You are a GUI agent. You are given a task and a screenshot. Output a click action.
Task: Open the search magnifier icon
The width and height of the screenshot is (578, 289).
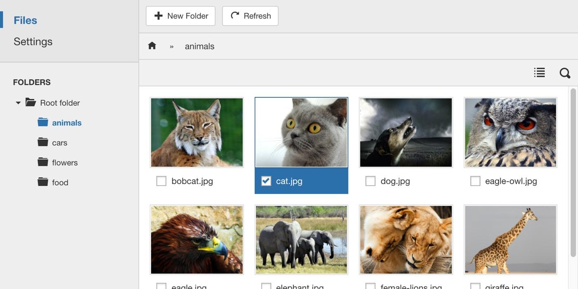[x=565, y=73]
